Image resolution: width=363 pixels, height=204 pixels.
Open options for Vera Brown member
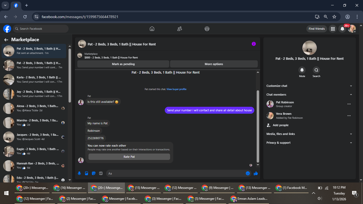[349, 116]
